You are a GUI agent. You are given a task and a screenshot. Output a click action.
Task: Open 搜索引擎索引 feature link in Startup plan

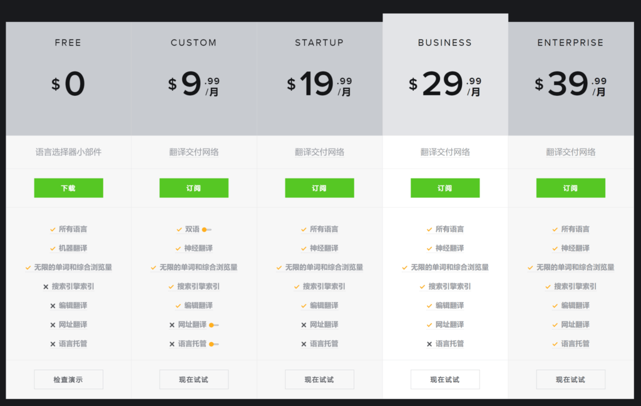pyautogui.click(x=324, y=287)
